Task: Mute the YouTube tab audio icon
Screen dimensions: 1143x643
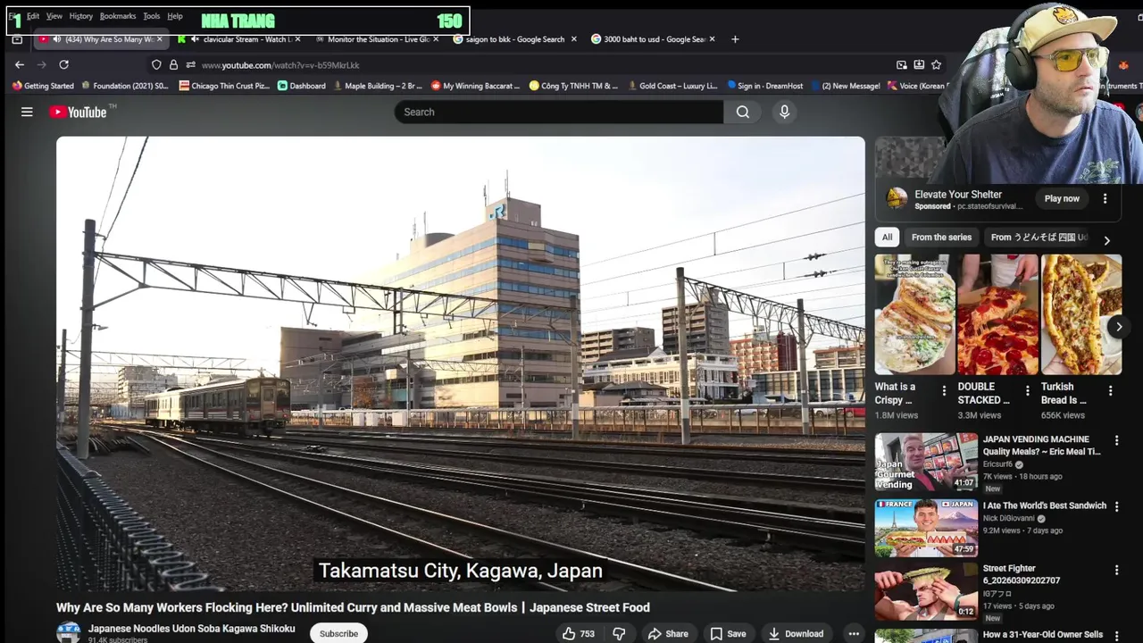Action: 57,39
